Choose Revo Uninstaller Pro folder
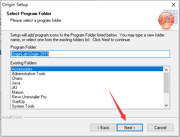Screen dimensions: 180x137 pyautogui.click(x=87, y=97)
